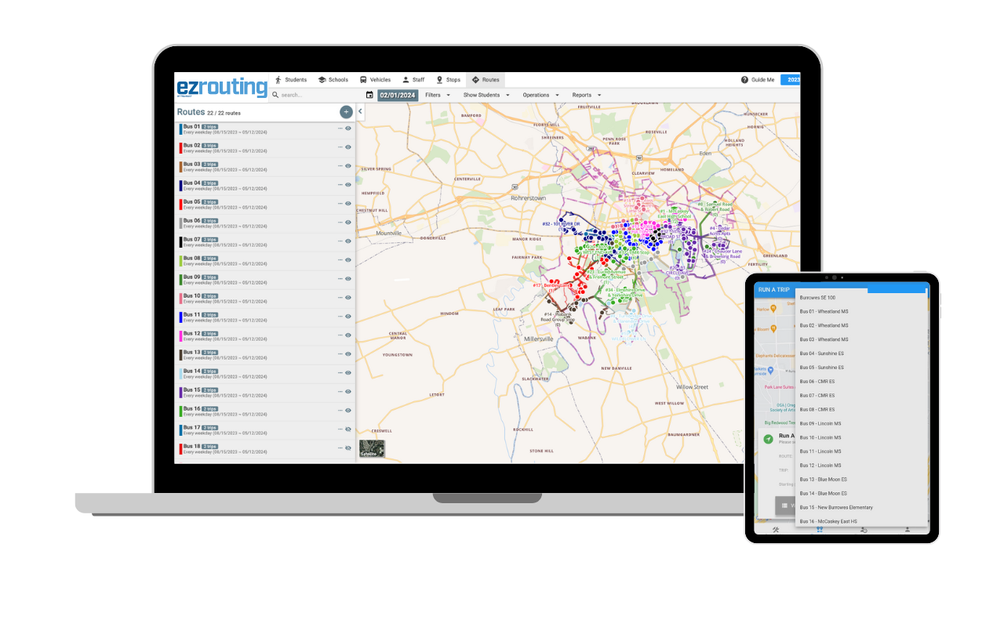Open the Stops tab

pyautogui.click(x=449, y=80)
